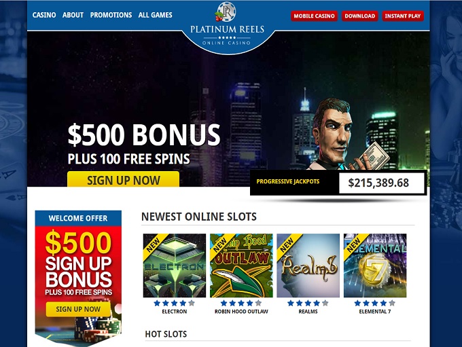The width and height of the screenshot is (462, 347).
Task: Open the Robin Hood Outlaw slot thumbnail
Action: click(x=241, y=266)
